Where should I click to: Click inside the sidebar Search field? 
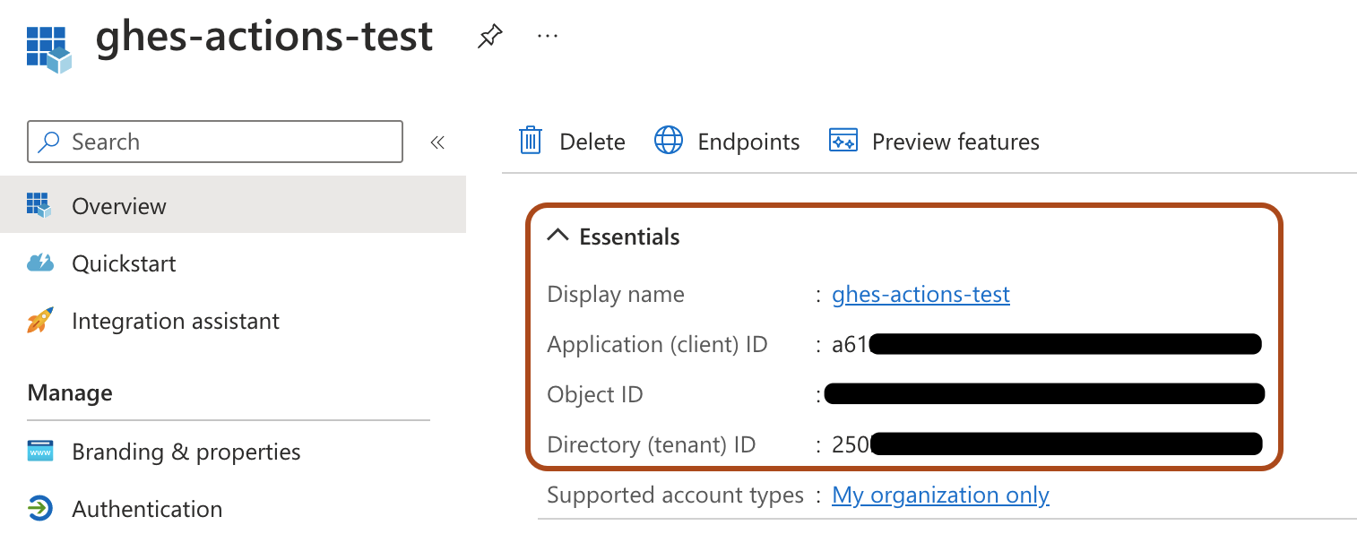(215, 141)
